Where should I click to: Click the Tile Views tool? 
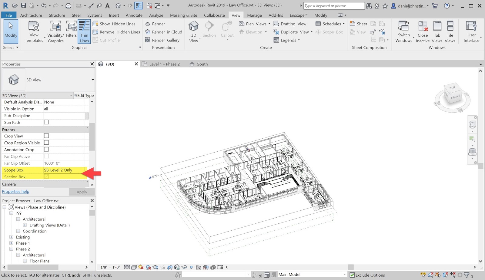[450, 31]
